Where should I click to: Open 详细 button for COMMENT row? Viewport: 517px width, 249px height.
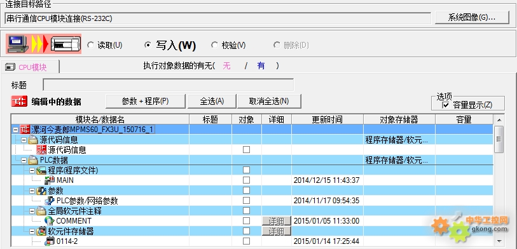276,220
